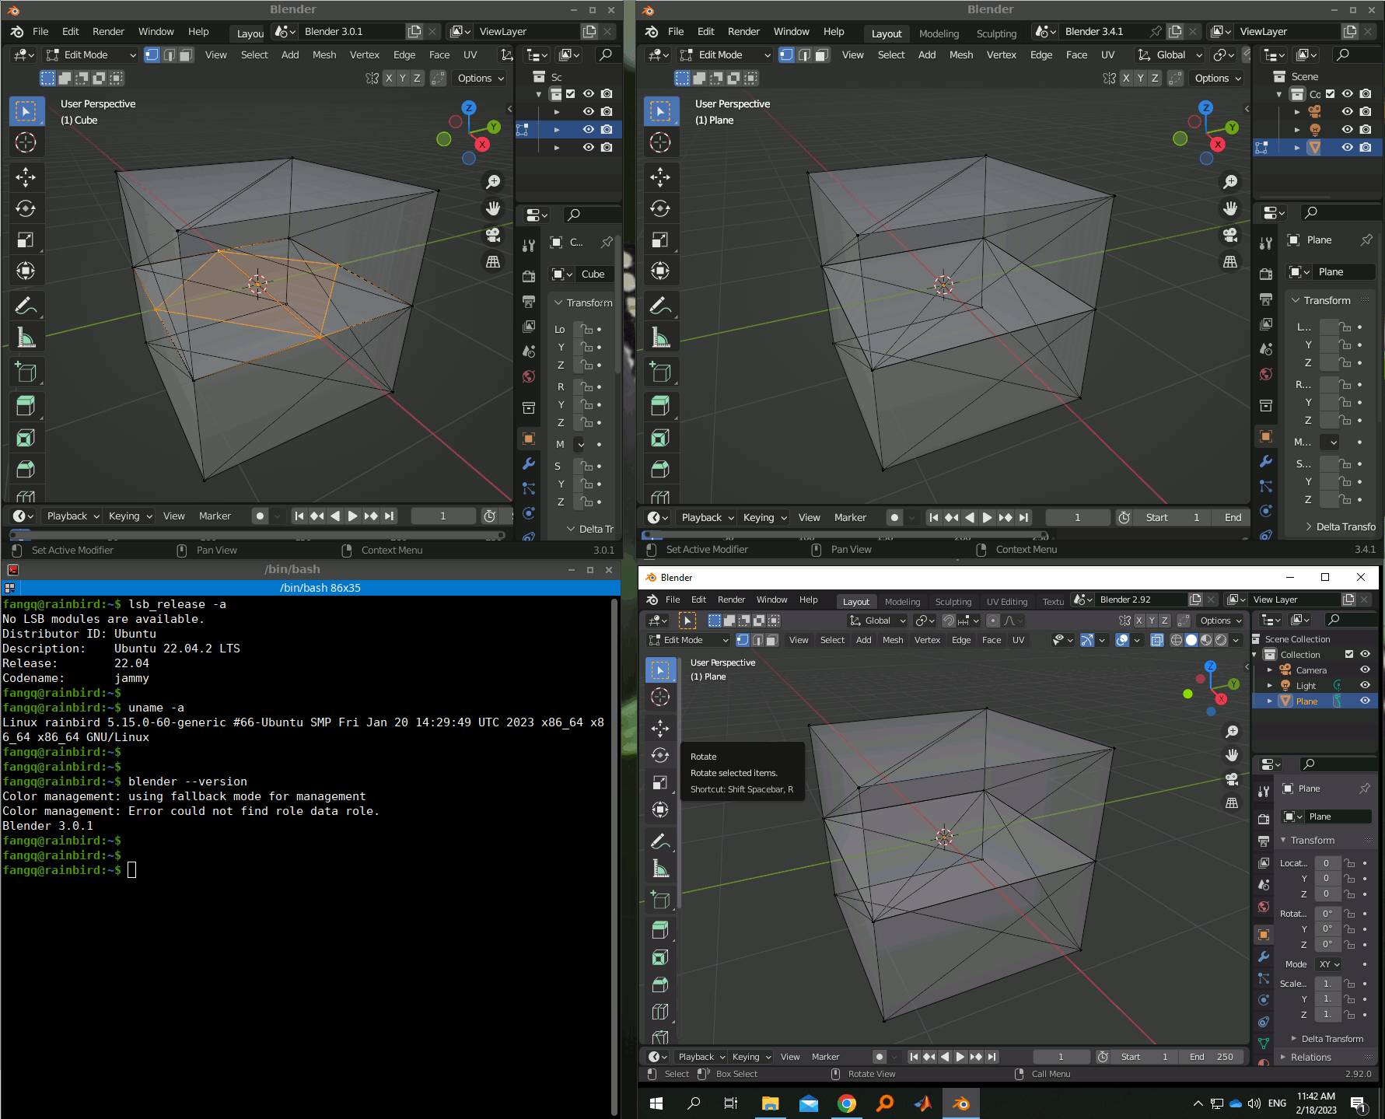Viewport: 1385px width, 1119px height.
Task: Toggle auto keying record button in Blender 3.4.1 timeline
Action: (894, 518)
